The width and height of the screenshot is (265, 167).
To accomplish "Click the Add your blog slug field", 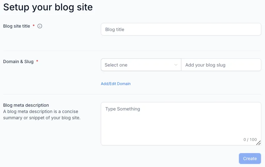I will [x=221, y=65].
